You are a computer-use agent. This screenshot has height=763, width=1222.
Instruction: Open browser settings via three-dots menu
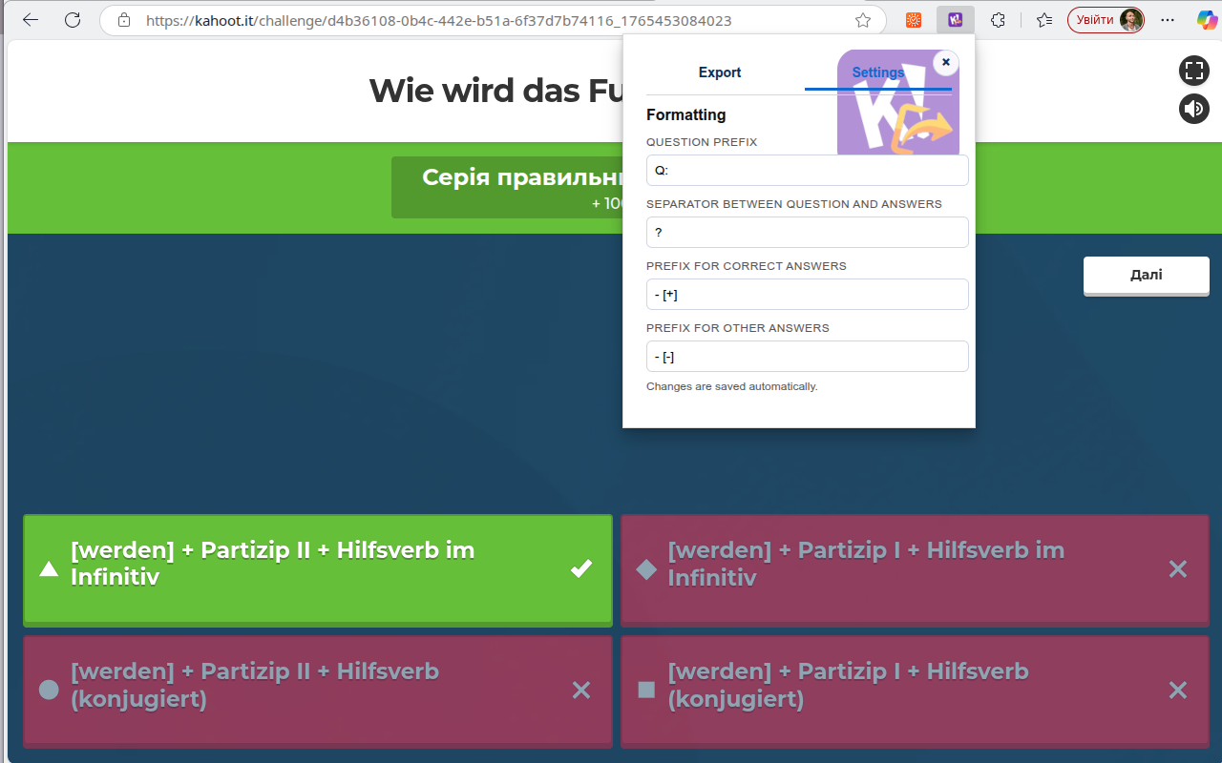tap(1167, 20)
